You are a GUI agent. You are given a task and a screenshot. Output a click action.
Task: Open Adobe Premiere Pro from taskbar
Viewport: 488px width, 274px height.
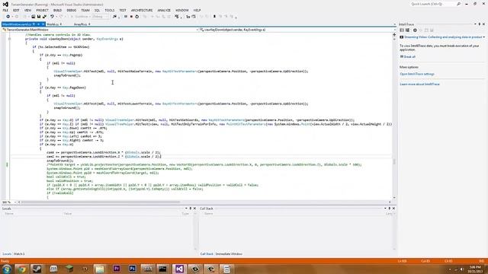[117, 269]
